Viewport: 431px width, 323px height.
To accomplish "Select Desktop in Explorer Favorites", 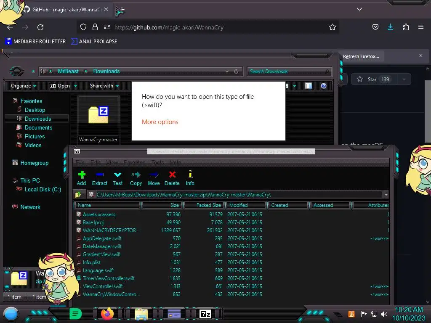I will tap(35, 110).
